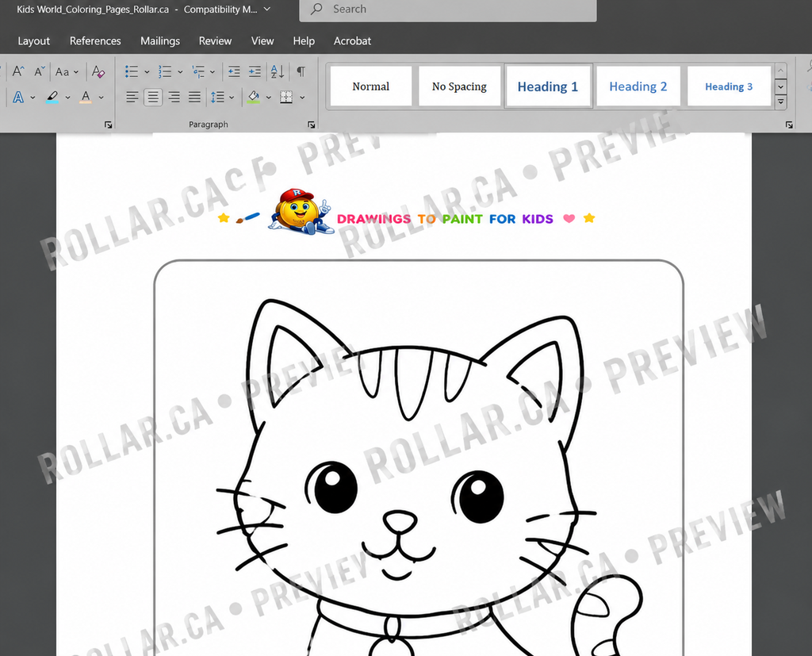Select the cat coloring page image
Viewport: 812px width, 656px height.
tap(419, 458)
